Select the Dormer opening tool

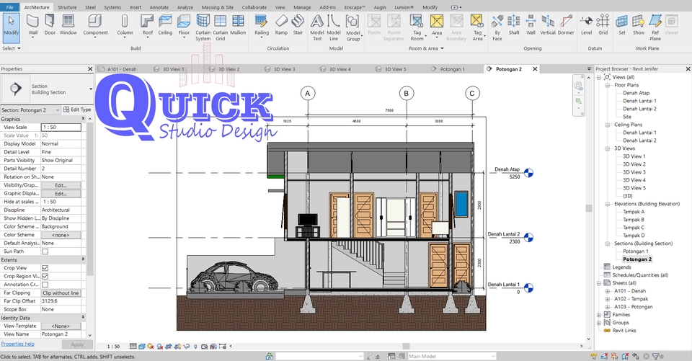(566, 24)
